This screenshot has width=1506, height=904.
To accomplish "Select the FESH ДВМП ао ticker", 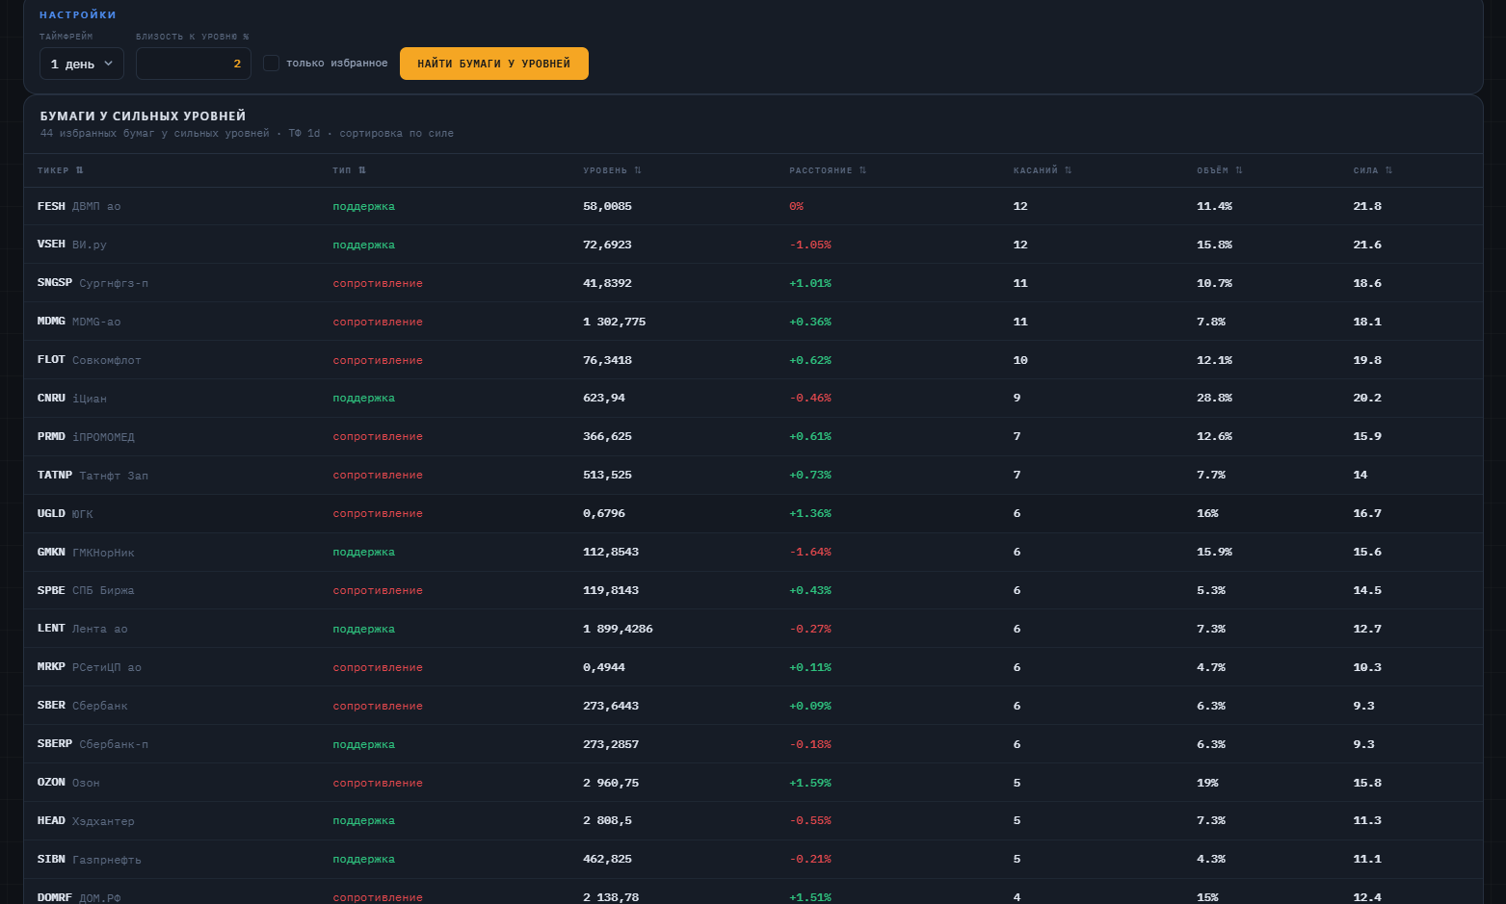I will [x=79, y=206].
